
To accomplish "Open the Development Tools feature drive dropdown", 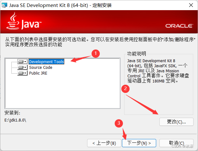I will [22, 62].
